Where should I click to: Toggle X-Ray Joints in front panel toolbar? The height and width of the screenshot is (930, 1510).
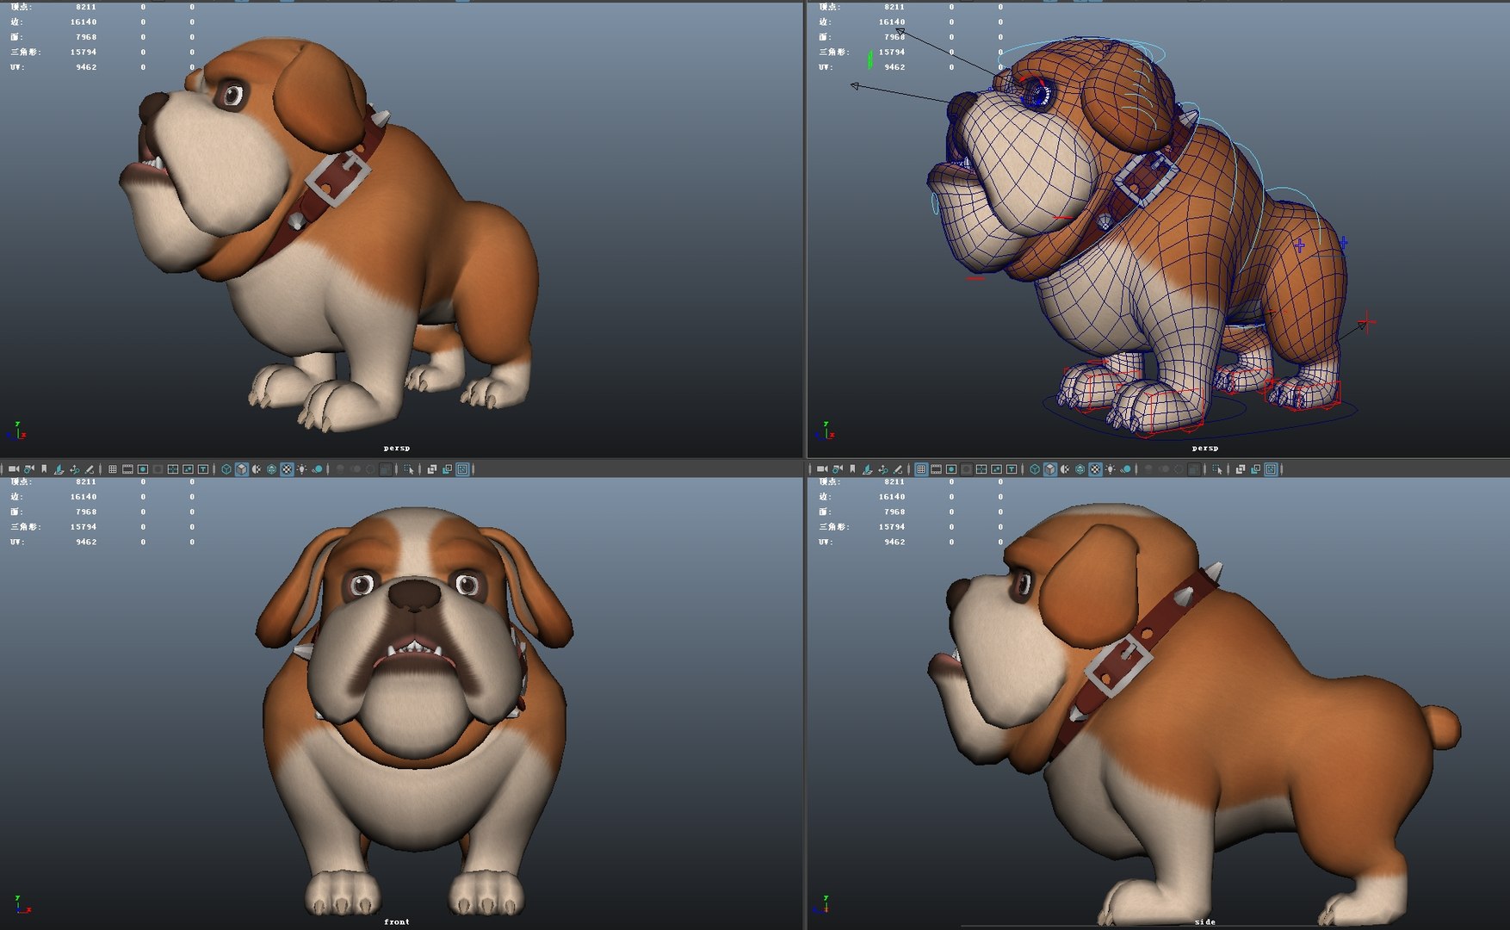tap(461, 469)
